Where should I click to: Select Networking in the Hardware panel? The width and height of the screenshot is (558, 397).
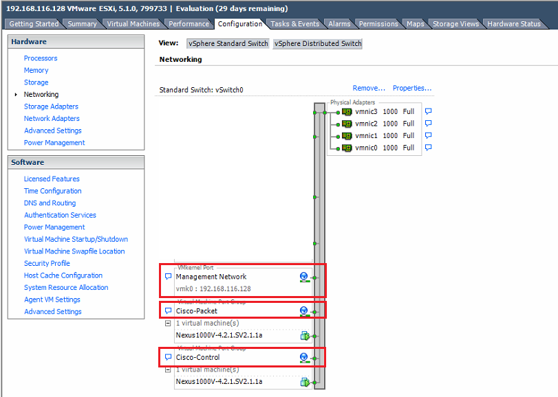[x=41, y=95]
